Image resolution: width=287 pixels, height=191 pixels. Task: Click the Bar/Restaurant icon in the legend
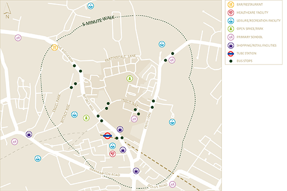click(231, 5)
